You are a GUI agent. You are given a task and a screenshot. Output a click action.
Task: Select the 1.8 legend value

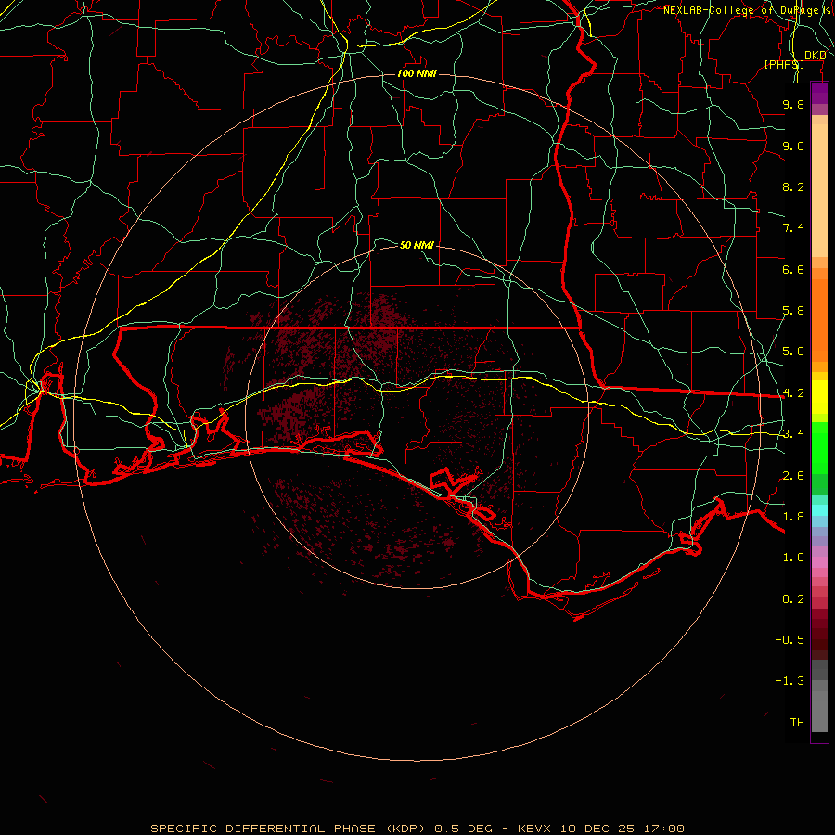tap(793, 517)
